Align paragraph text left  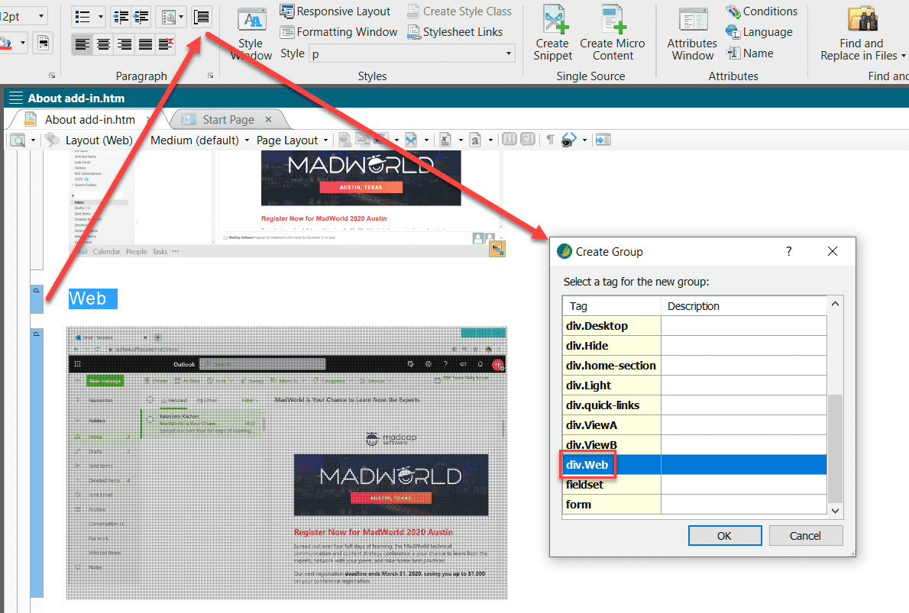click(x=82, y=44)
